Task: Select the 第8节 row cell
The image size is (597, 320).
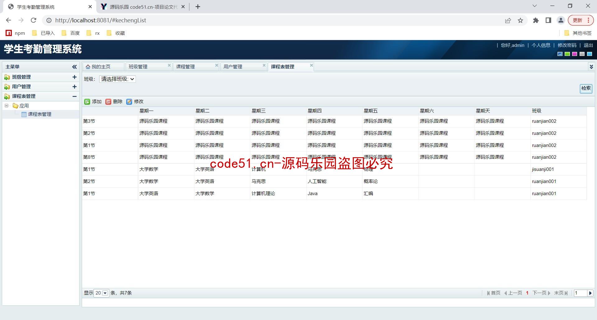Action: (110, 157)
